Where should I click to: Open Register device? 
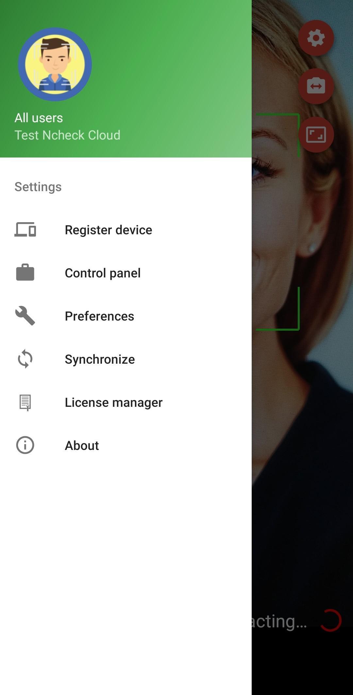[x=126, y=230]
